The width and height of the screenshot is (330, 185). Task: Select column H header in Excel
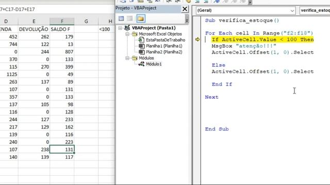point(107,21)
